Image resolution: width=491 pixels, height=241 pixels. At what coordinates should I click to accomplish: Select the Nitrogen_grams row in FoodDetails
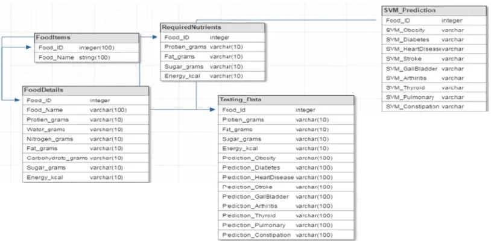click(86, 139)
